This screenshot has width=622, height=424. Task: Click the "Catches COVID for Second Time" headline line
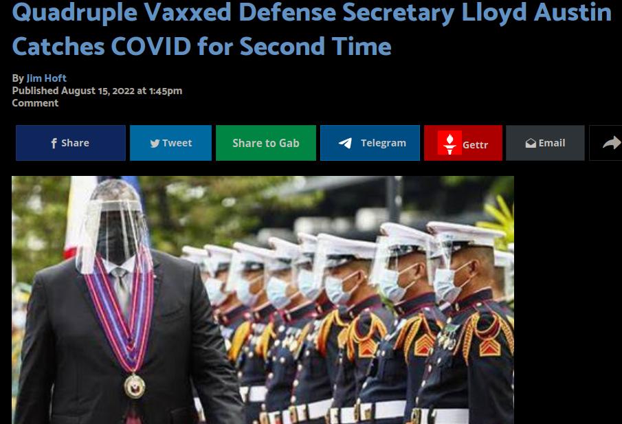(201, 47)
